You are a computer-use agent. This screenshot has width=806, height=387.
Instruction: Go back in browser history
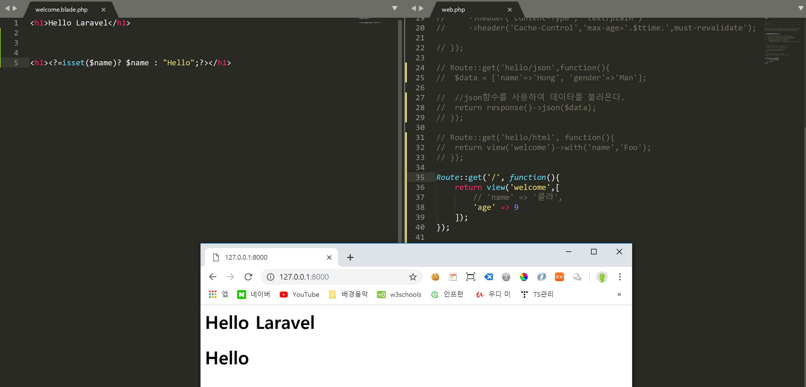(212, 277)
